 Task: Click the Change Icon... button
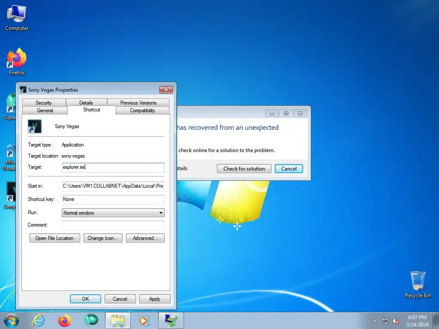[103, 238]
